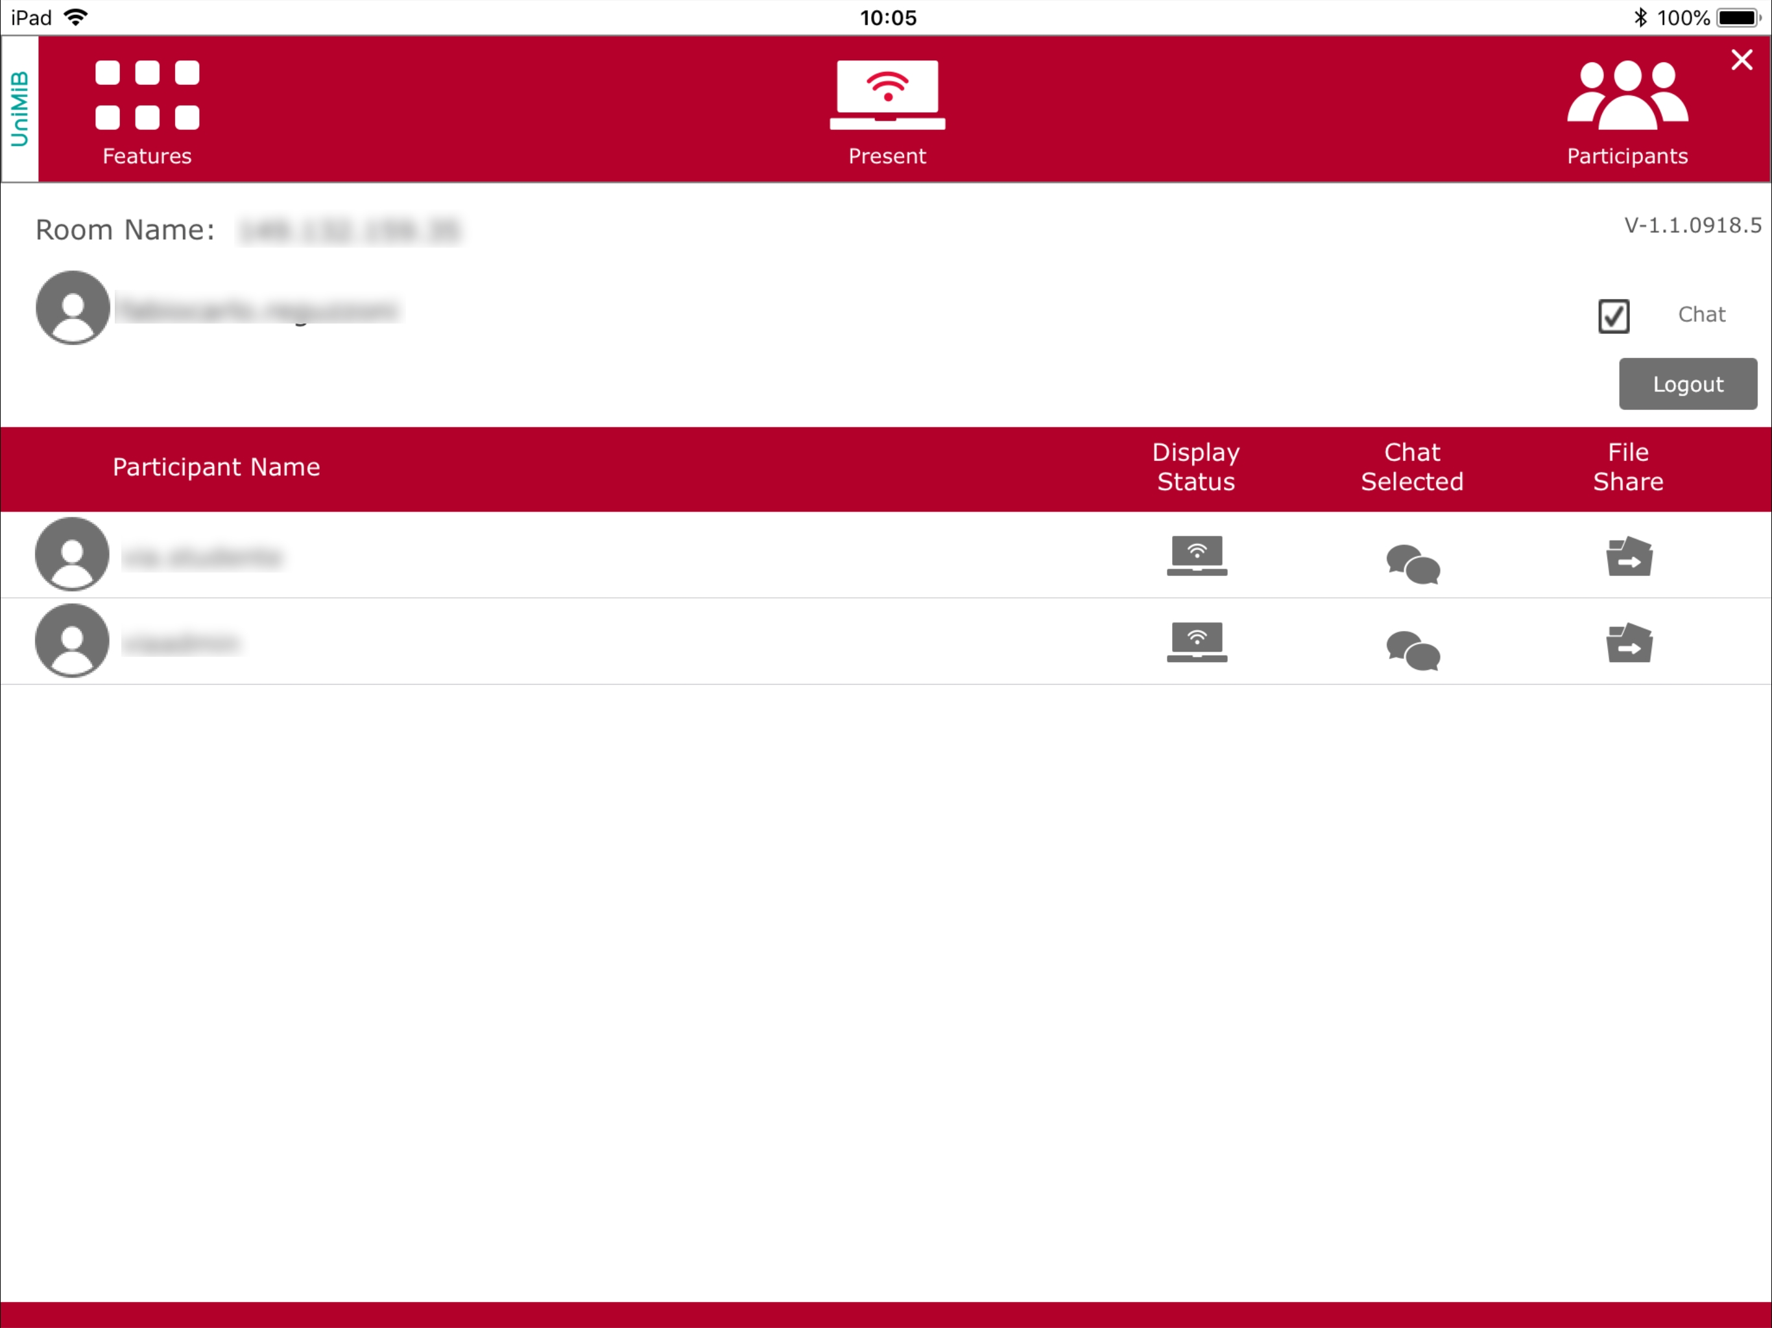Tap the UniMiB side tab
The image size is (1772, 1328).
pyautogui.click(x=19, y=109)
